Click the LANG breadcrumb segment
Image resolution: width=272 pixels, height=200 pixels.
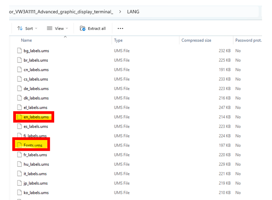tap(133, 12)
